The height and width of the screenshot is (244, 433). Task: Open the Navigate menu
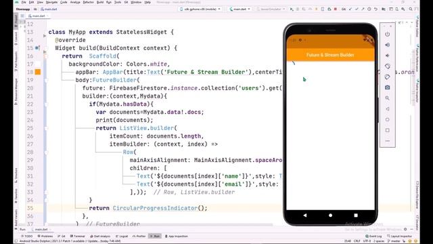51,2
